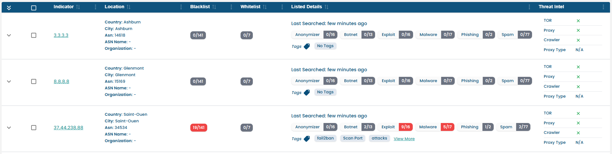Click the tag icon in the 37.44.238.88 row

tap(307, 139)
